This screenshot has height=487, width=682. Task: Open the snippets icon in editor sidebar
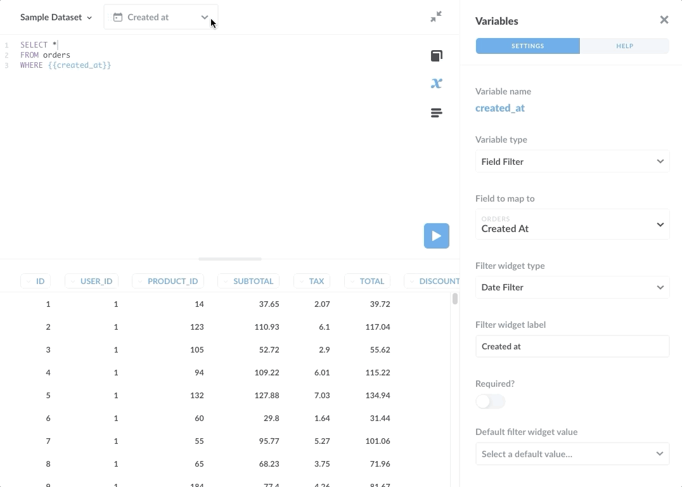436,113
